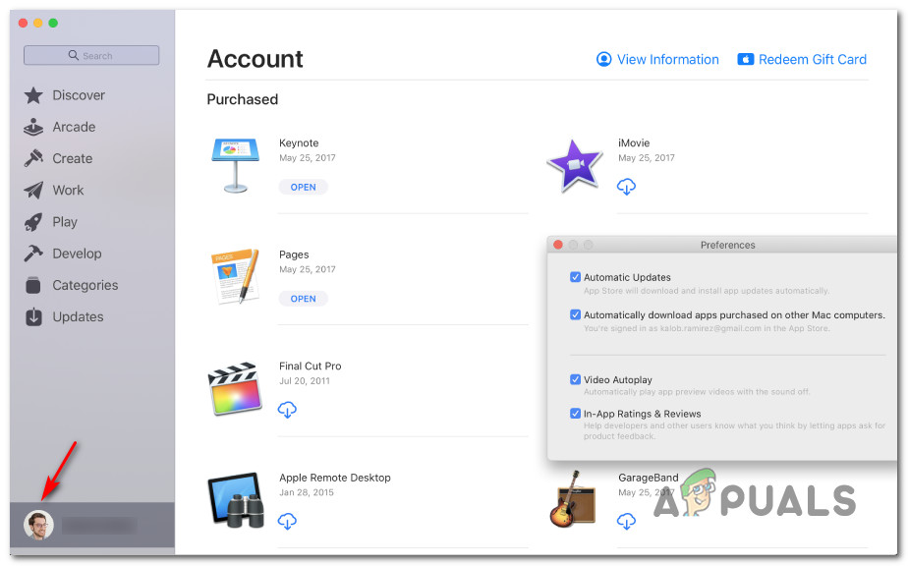908x566 pixels.
Task: Click the user profile avatar picture
Action: click(38, 526)
